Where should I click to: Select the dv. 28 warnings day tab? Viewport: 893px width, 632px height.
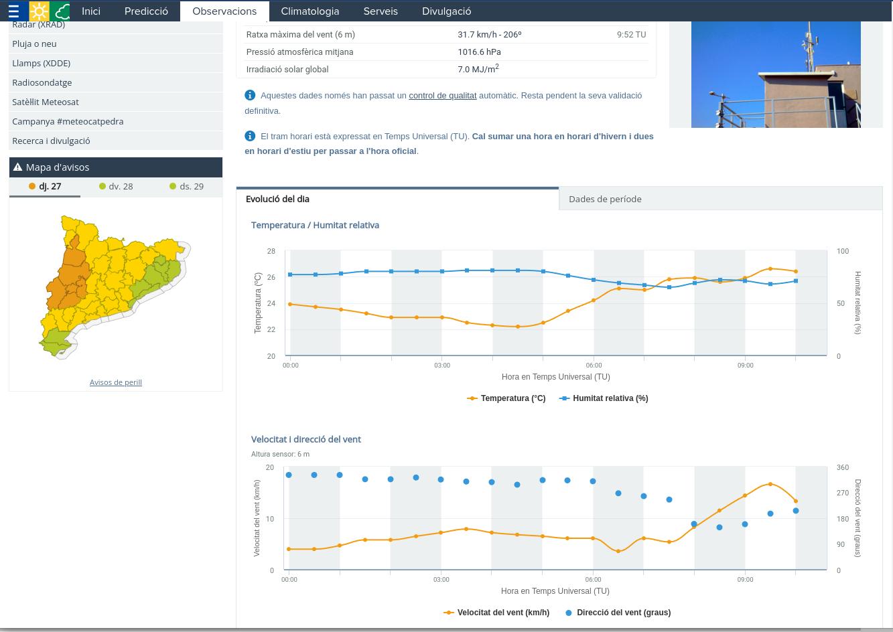pos(116,186)
